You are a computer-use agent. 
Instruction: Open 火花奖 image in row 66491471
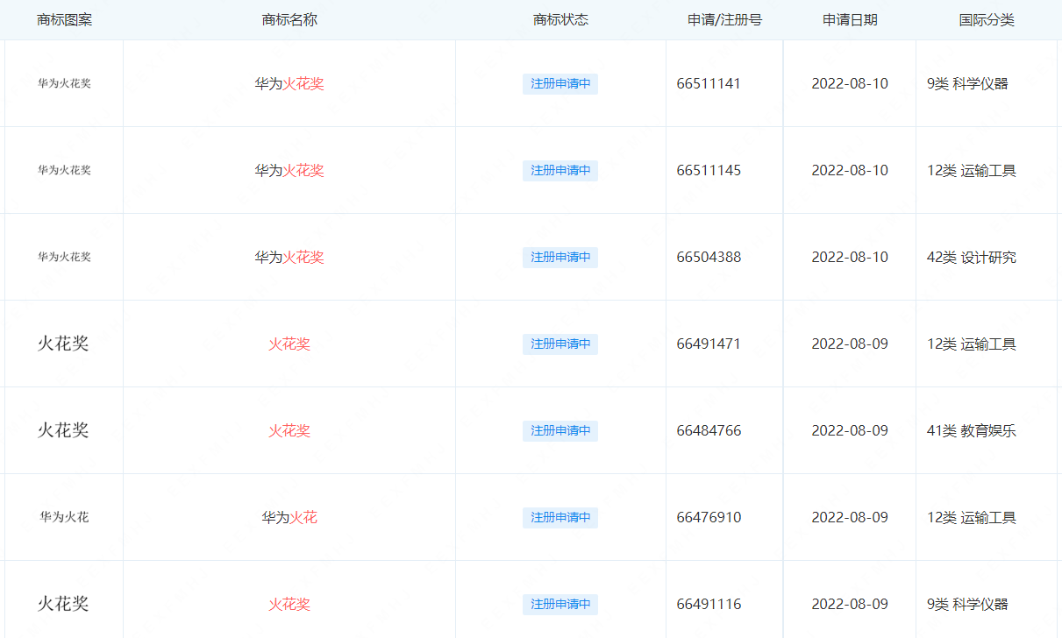63,344
